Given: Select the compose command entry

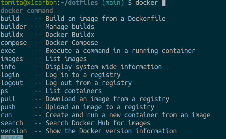Looking at the screenshot, I should [14, 43].
